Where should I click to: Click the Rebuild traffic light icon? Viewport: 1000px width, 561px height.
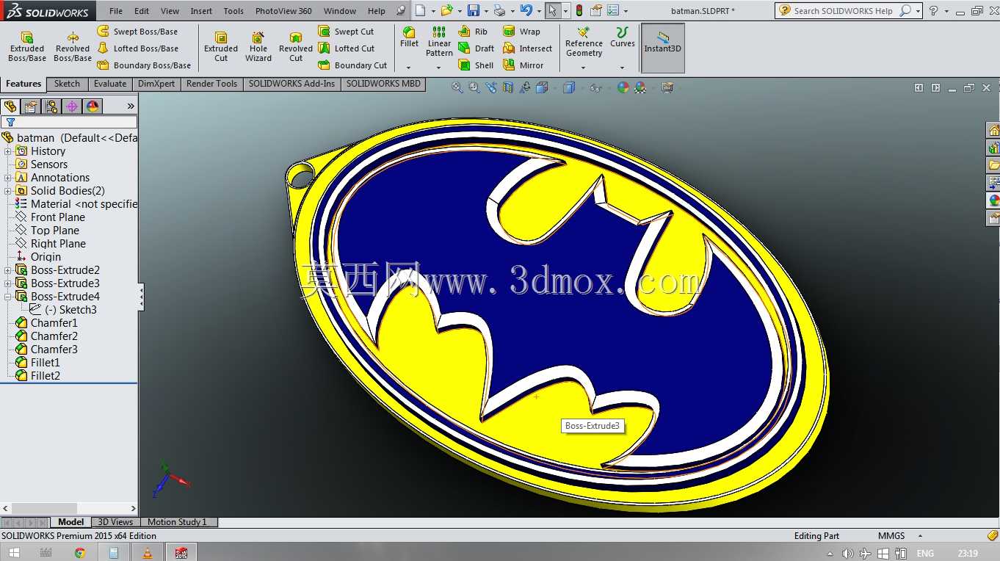[579, 10]
